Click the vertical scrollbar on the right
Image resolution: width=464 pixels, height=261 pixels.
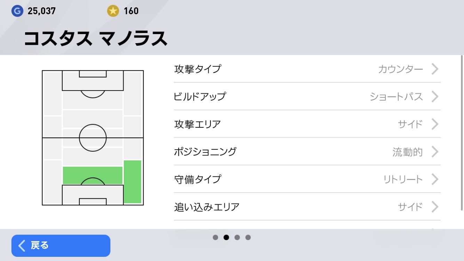click(462, 132)
